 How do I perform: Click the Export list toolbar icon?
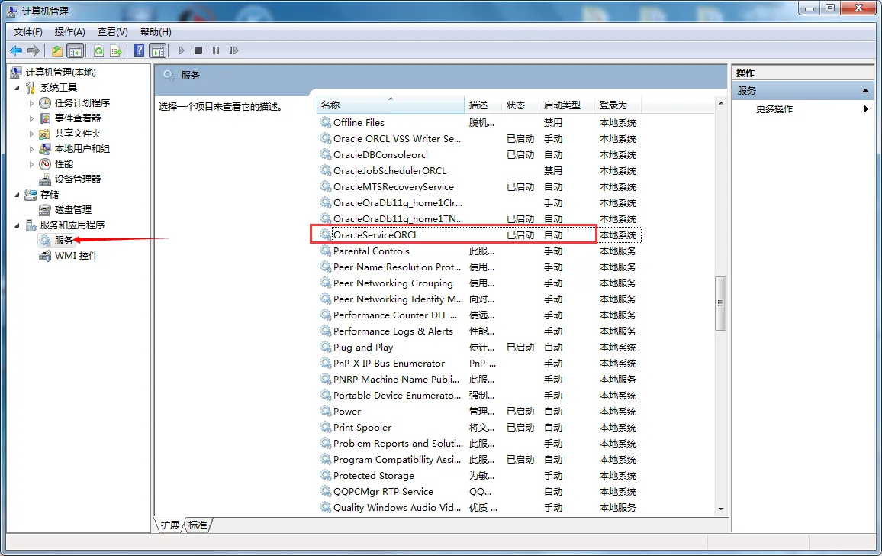[116, 50]
